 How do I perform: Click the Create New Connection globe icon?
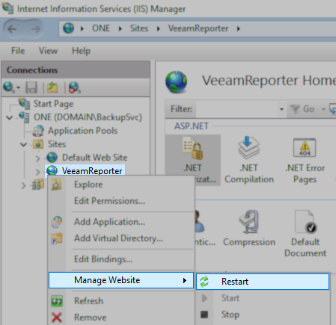[8, 87]
